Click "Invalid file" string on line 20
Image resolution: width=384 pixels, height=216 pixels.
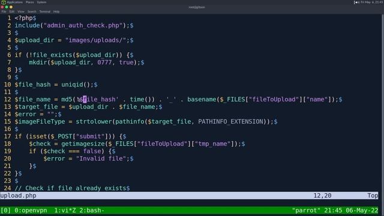click(101, 158)
